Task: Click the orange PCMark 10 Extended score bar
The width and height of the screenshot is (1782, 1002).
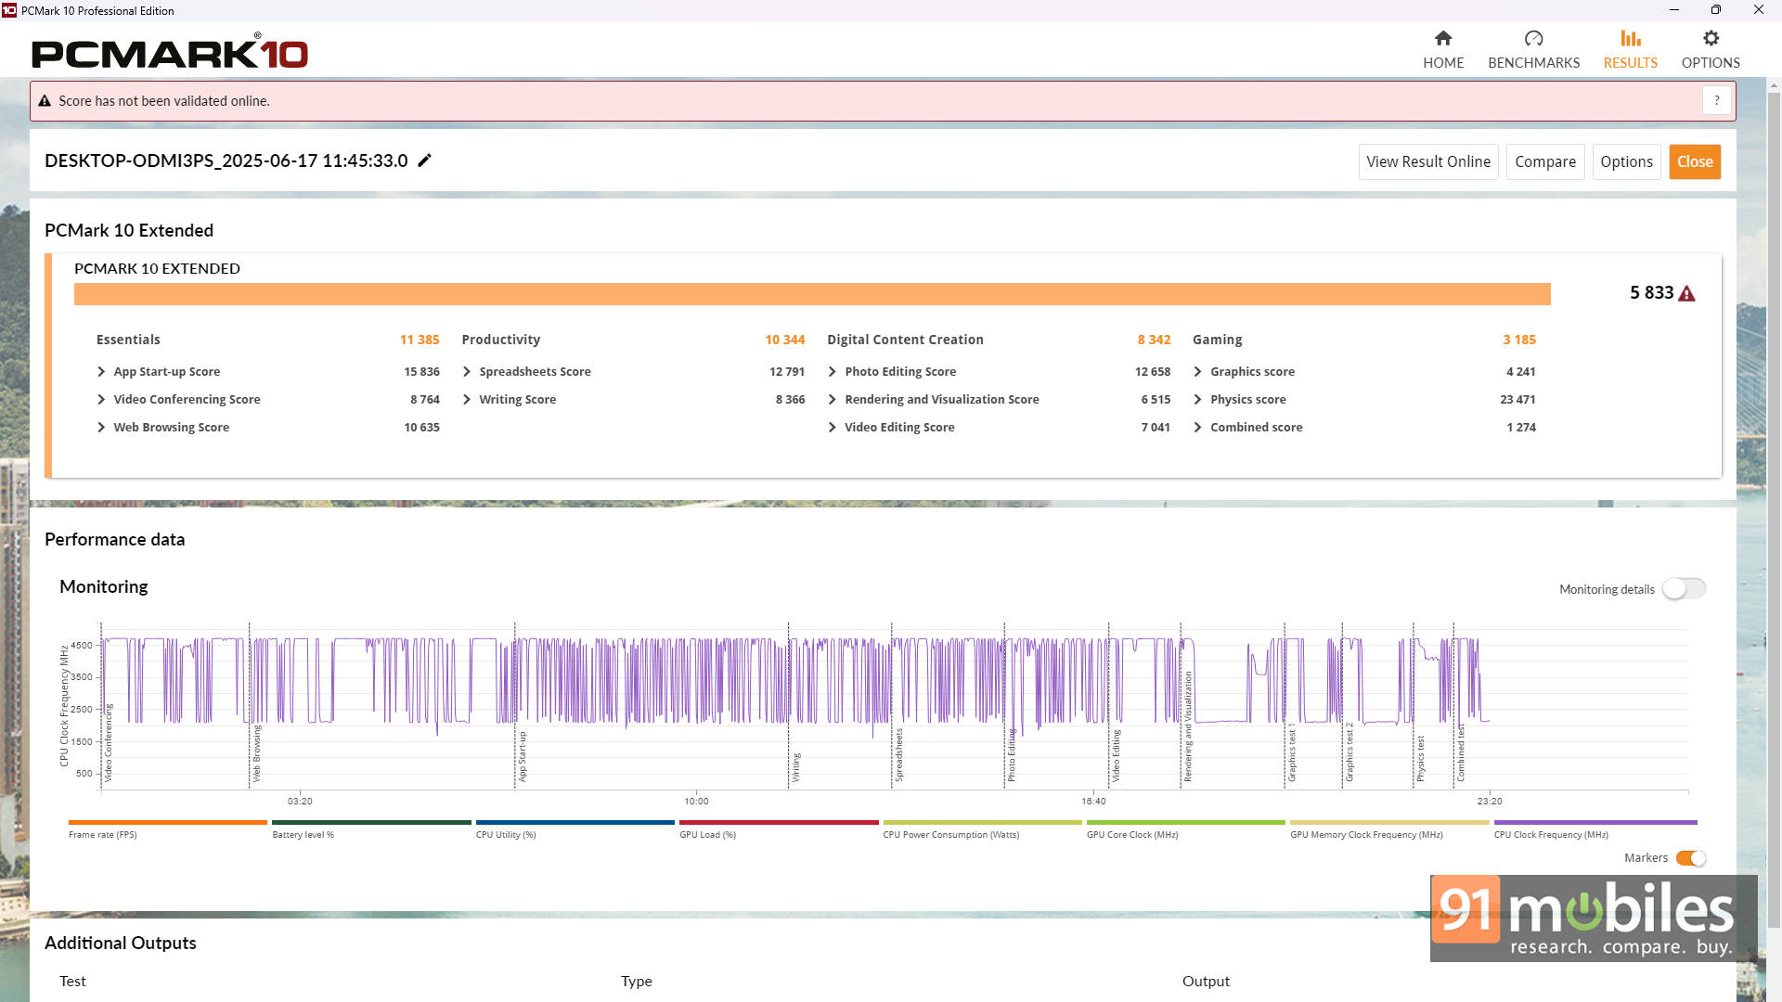Action: 812,294
